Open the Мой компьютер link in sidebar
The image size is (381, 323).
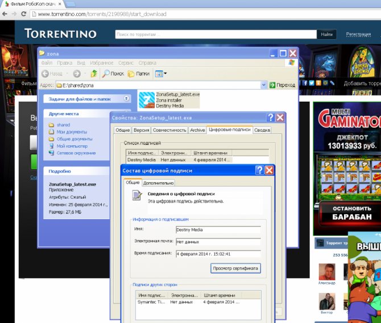click(72, 146)
